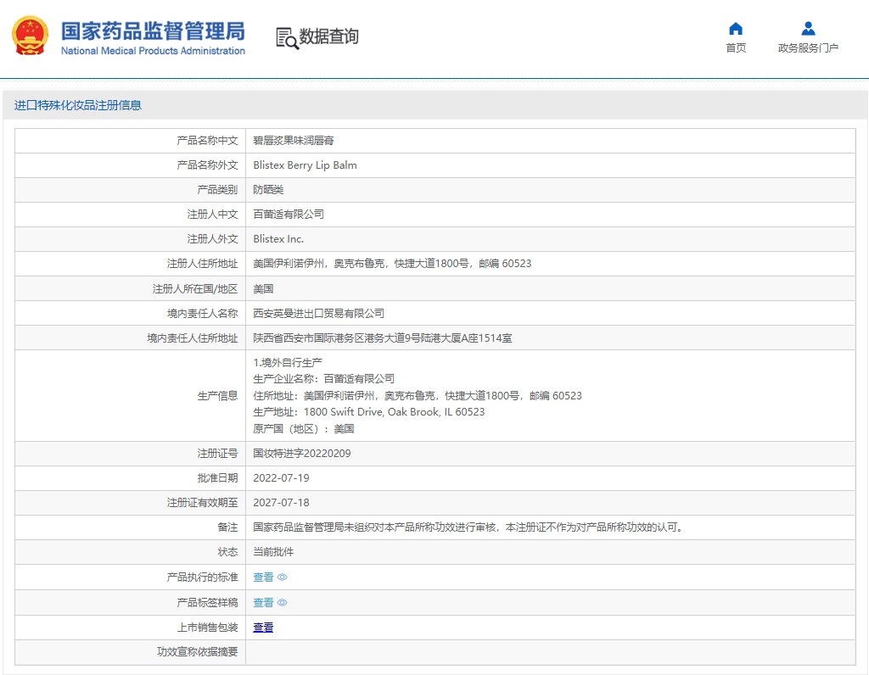869x675 pixels.
Task: Click the person icon above 政务服务门户
Action: coord(808,29)
